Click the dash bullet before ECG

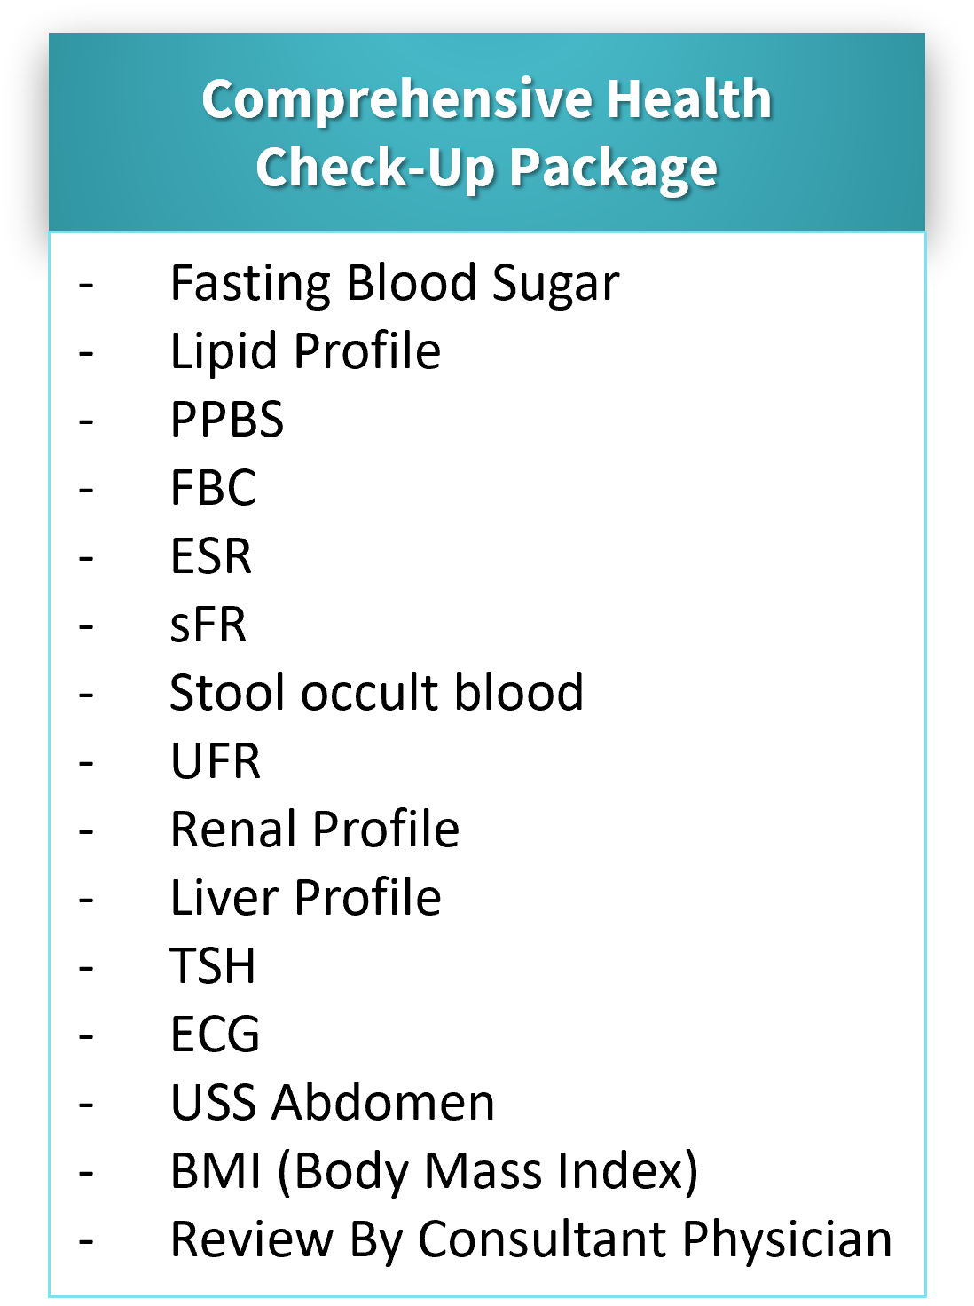[86, 1036]
